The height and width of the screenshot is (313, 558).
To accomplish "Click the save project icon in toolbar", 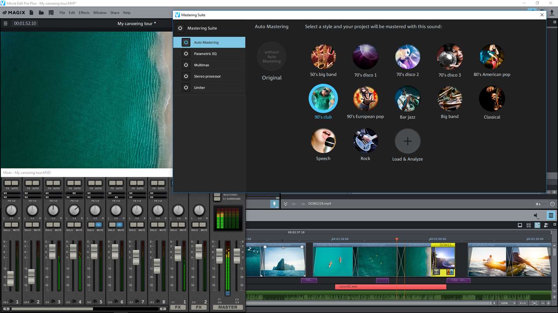I will [x=51, y=13].
